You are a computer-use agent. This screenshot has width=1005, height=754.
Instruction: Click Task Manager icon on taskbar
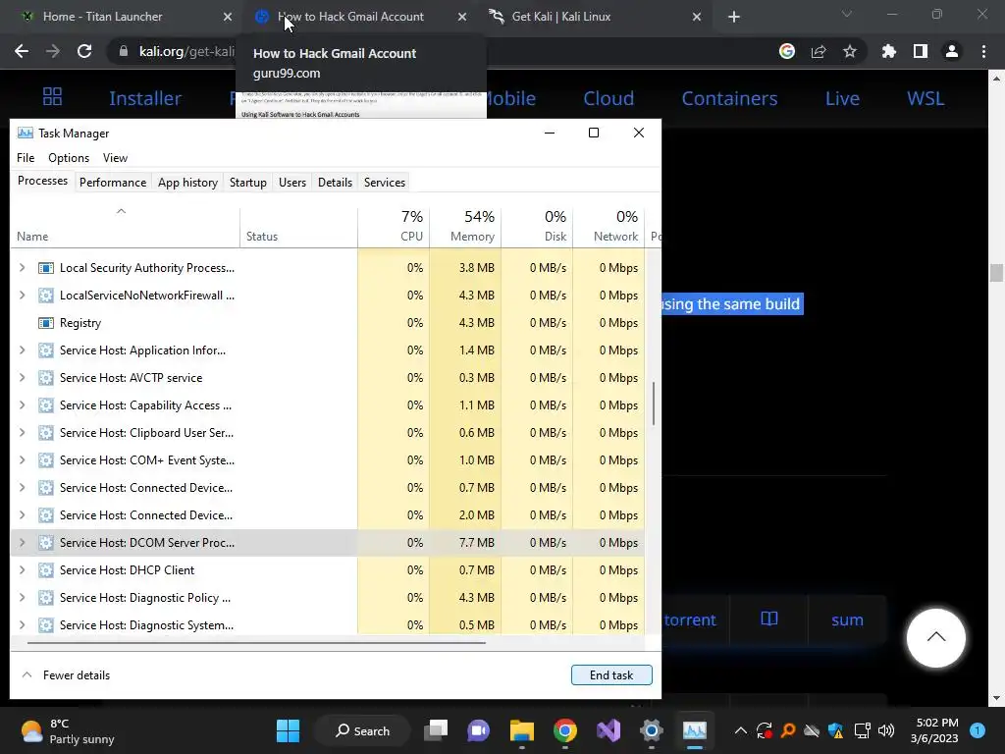click(694, 730)
